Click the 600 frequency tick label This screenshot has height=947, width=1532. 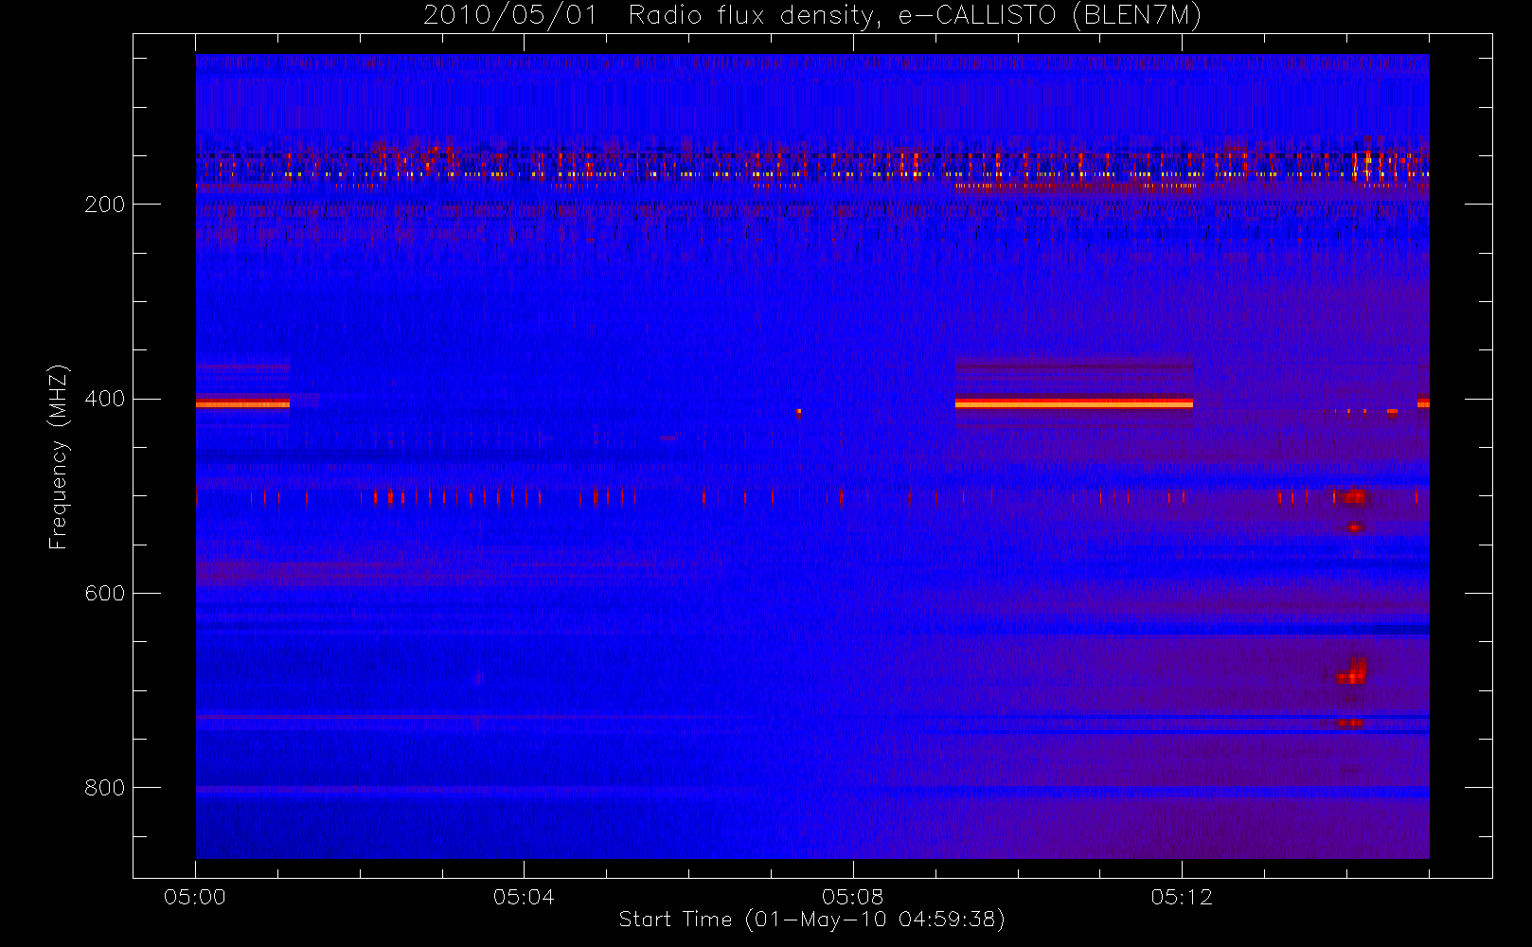[x=104, y=594]
